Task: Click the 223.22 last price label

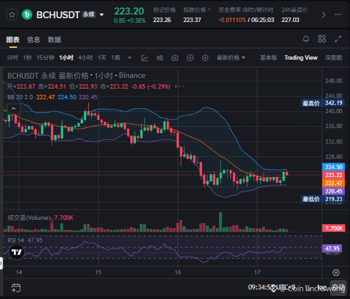Action: point(334,175)
